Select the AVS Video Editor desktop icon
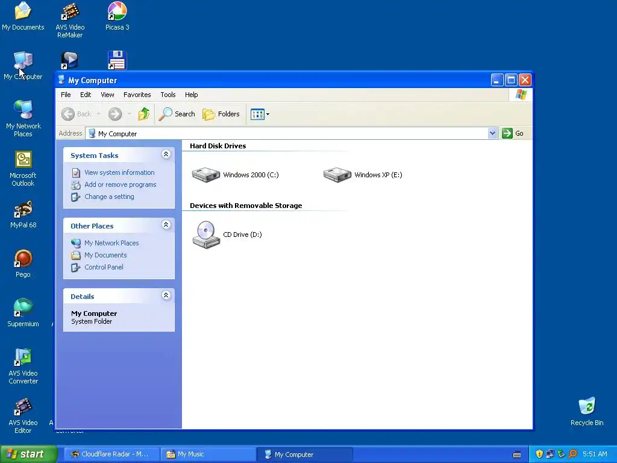The height and width of the screenshot is (463, 617). coord(23,416)
